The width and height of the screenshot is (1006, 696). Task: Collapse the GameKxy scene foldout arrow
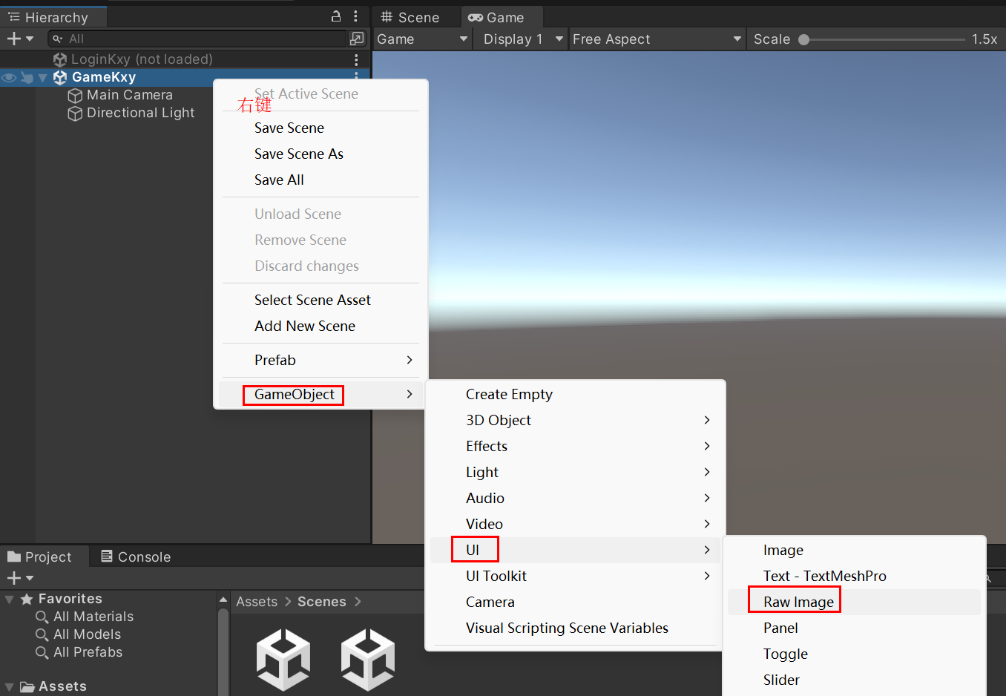click(x=43, y=77)
